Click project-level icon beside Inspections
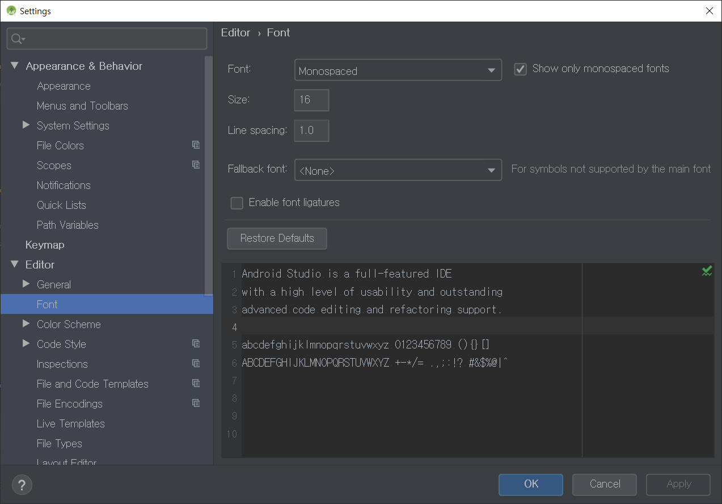 (196, 363)
